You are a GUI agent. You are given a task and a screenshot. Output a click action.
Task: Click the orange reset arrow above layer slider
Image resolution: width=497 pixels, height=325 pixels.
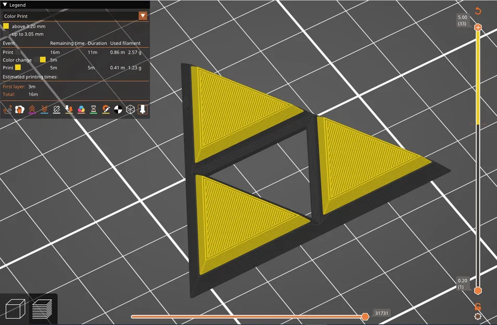(x=478, y=11)
